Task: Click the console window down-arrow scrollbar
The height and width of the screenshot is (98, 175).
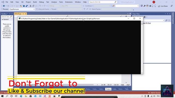Action: [142, 73]
